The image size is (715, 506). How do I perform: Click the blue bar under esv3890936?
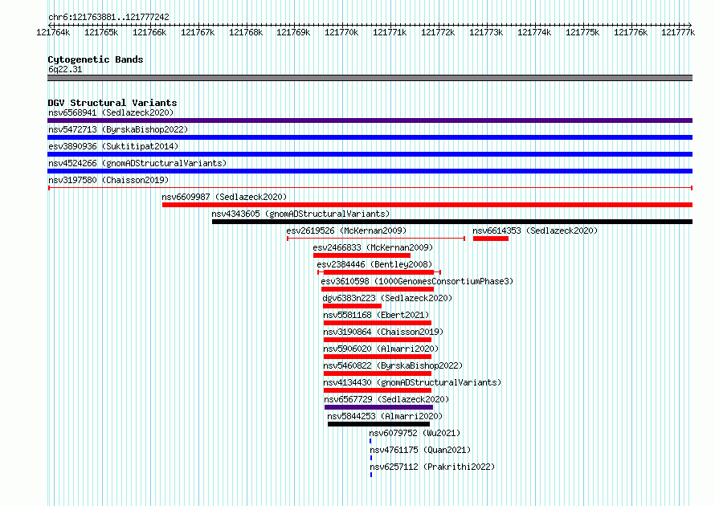coord(370,154)
